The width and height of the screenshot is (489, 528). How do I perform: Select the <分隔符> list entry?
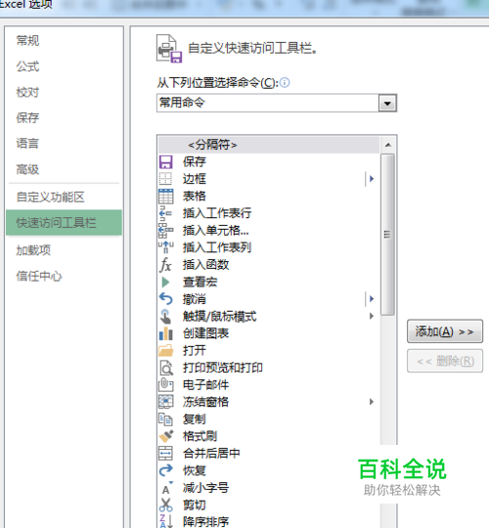click(269, 145)
